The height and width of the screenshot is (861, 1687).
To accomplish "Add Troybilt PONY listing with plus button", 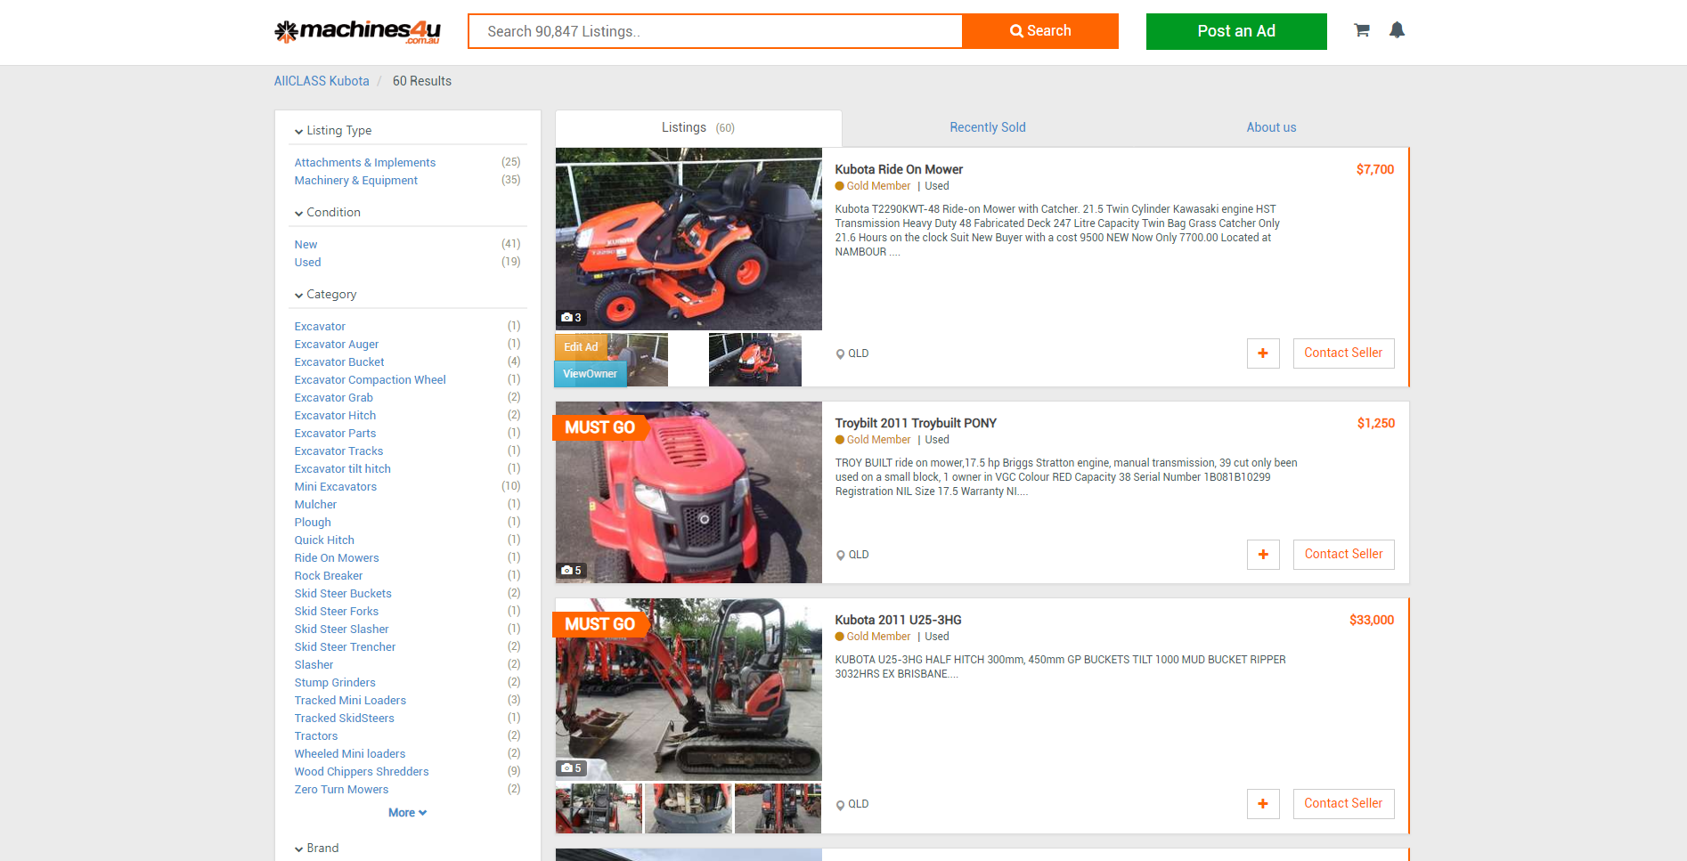I will tap(1263, 555).
